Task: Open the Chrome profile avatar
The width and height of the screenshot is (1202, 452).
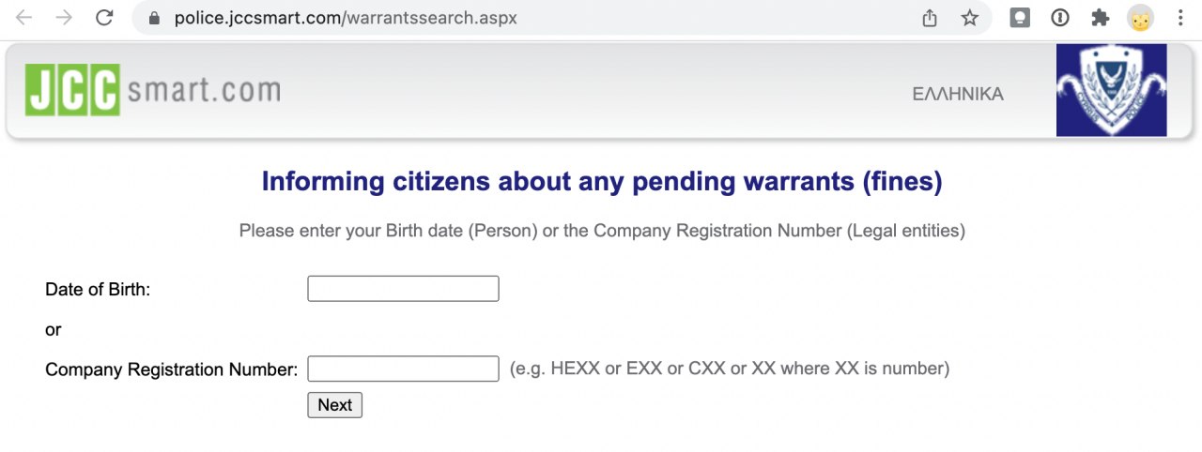Action: click(x=1140, y=18)
